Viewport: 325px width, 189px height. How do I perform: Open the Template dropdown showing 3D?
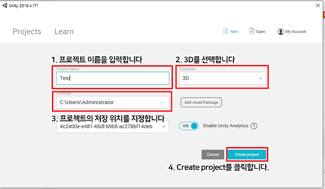pos(222,78)
